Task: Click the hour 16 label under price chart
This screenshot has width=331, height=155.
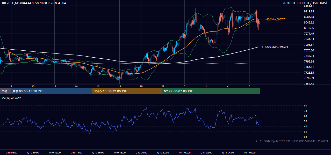Action: tap(98, 86)
